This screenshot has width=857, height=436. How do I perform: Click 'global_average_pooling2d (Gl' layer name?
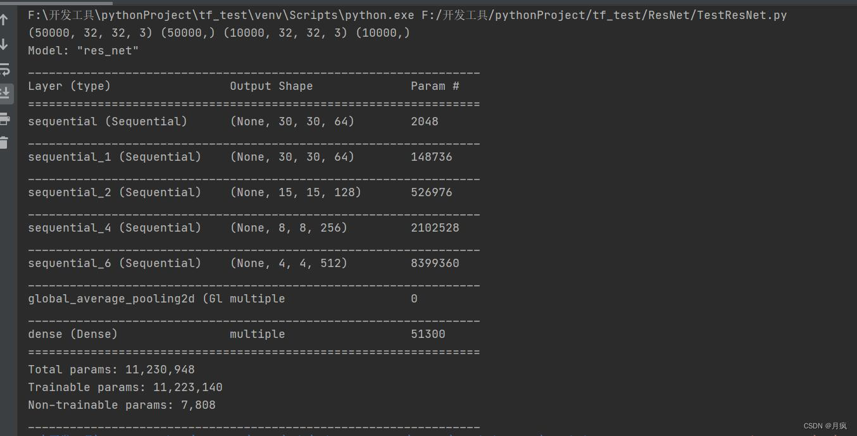tap(125, 299)
